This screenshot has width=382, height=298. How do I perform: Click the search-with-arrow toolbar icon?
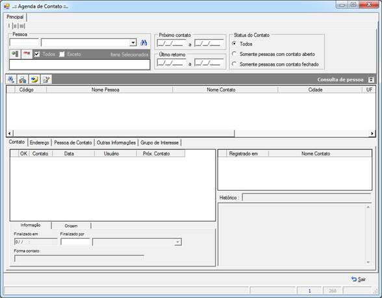[10, 79]
